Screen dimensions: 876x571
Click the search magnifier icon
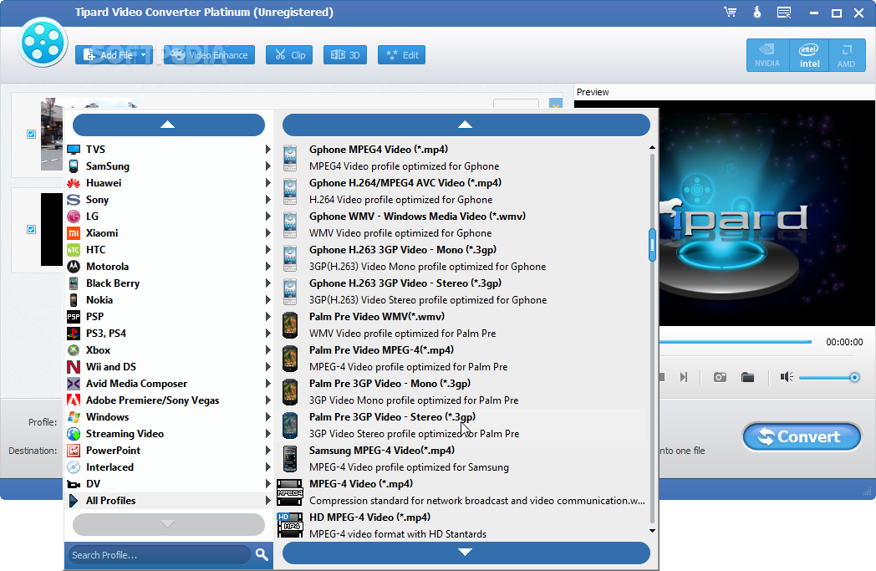pos(262,554)
